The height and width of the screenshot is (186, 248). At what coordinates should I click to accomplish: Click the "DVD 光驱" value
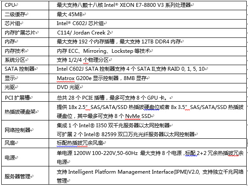[x=68, y=87]
